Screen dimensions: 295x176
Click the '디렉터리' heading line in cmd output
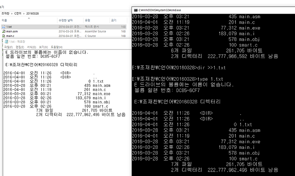tap(177, 102)
